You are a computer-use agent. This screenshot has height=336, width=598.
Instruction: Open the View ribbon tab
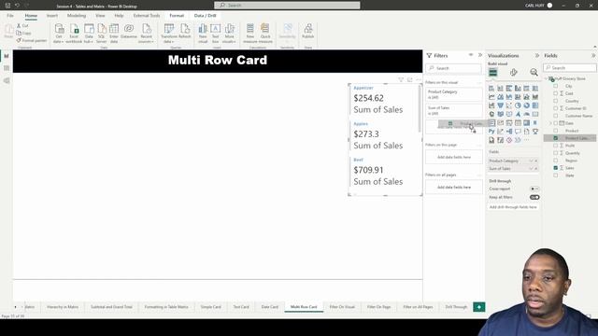tap(100, 16)
